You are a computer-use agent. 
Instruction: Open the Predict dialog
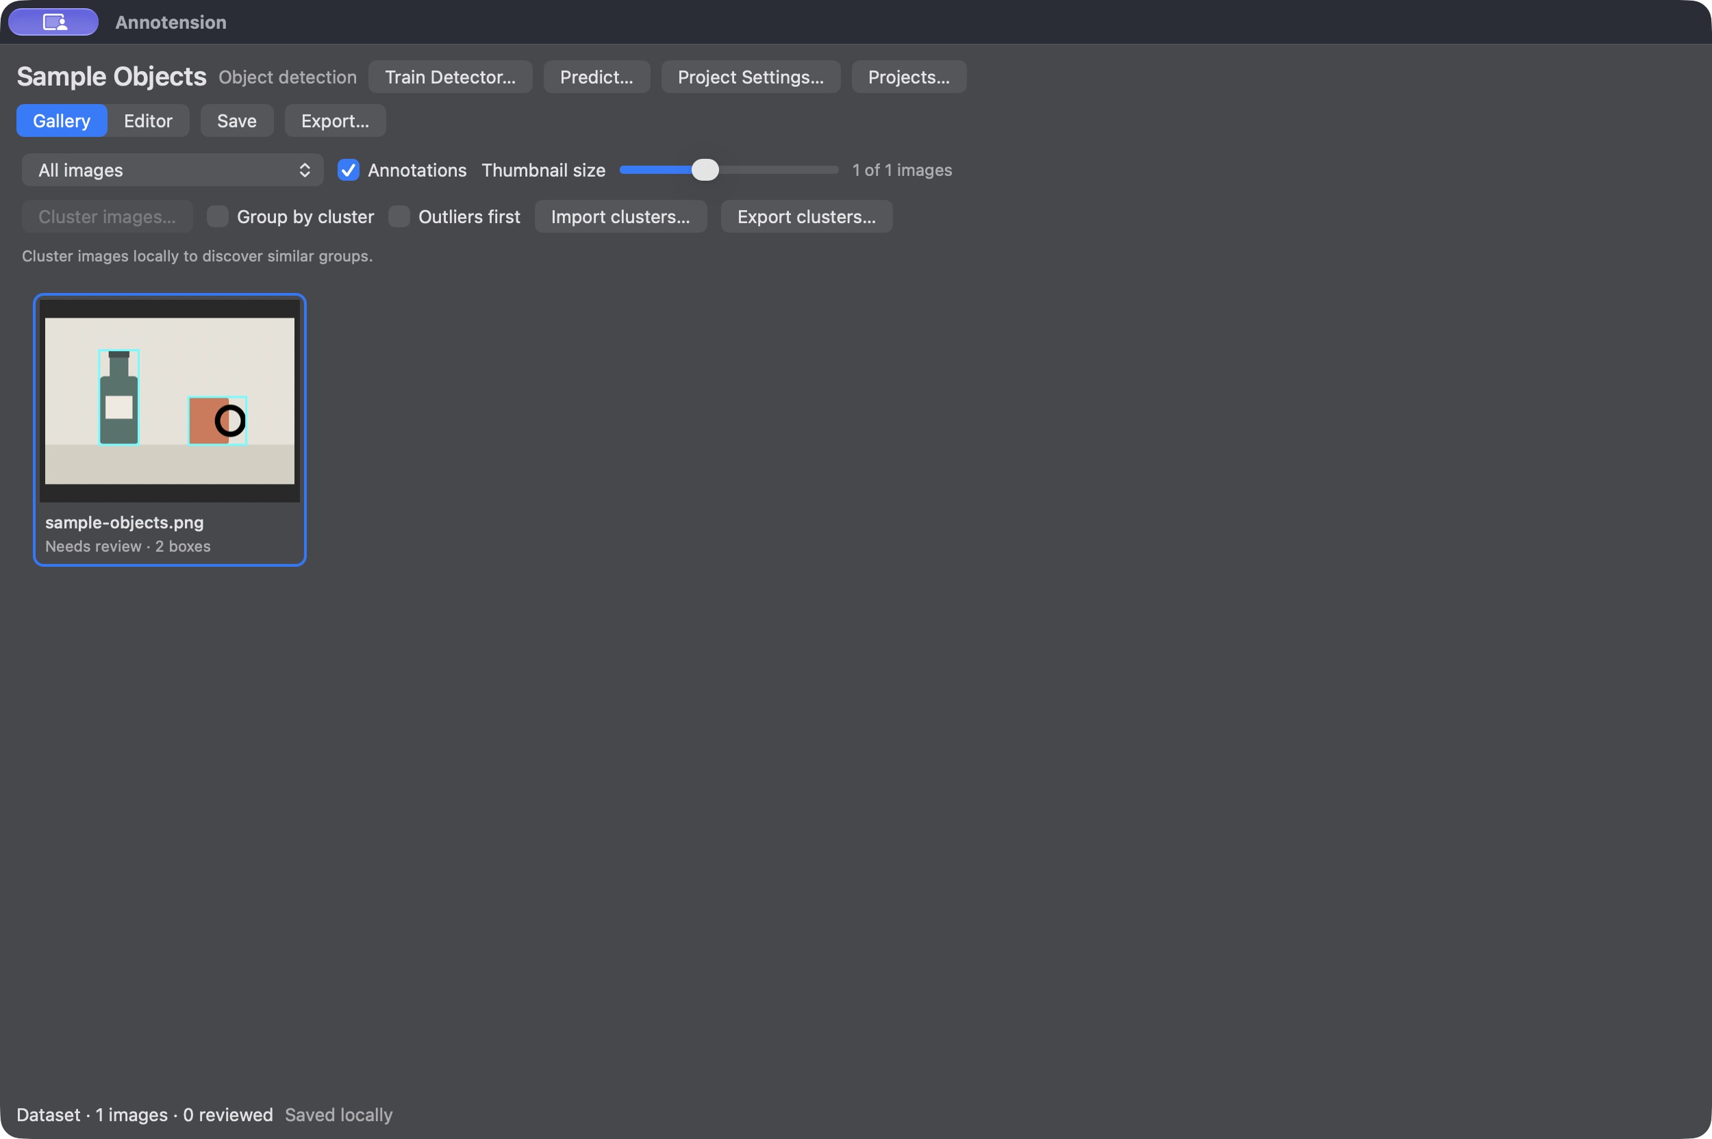[596, 77]
